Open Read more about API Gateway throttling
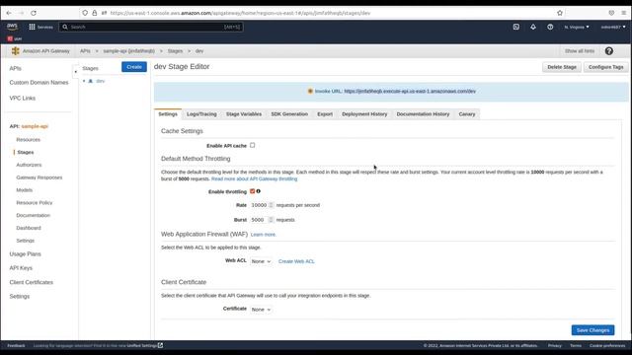 [x=254, y=178]
